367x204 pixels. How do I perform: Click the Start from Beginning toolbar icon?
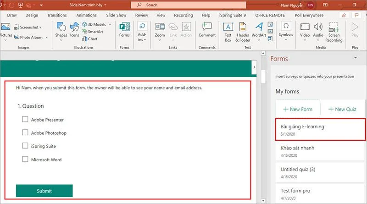point(21,5)
